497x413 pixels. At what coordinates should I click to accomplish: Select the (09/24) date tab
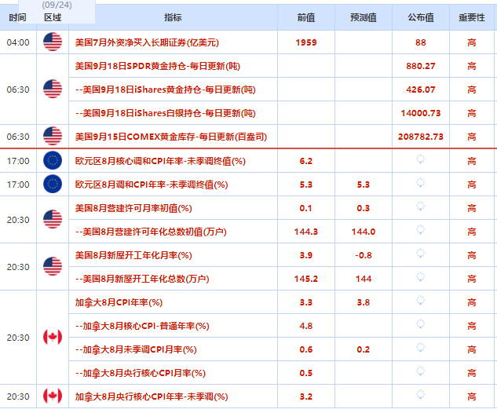pyautogui.click(x=57, y=5)
